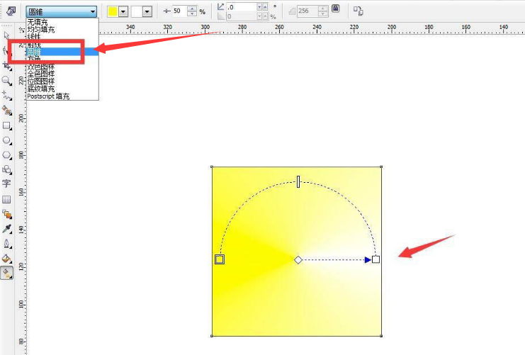Open the white end color dropdown arrow

(x=147, y=12)
